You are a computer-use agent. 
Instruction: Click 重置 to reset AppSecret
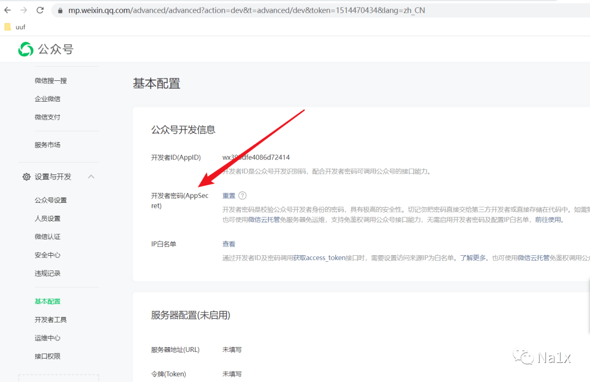click(x=229, y=196)
